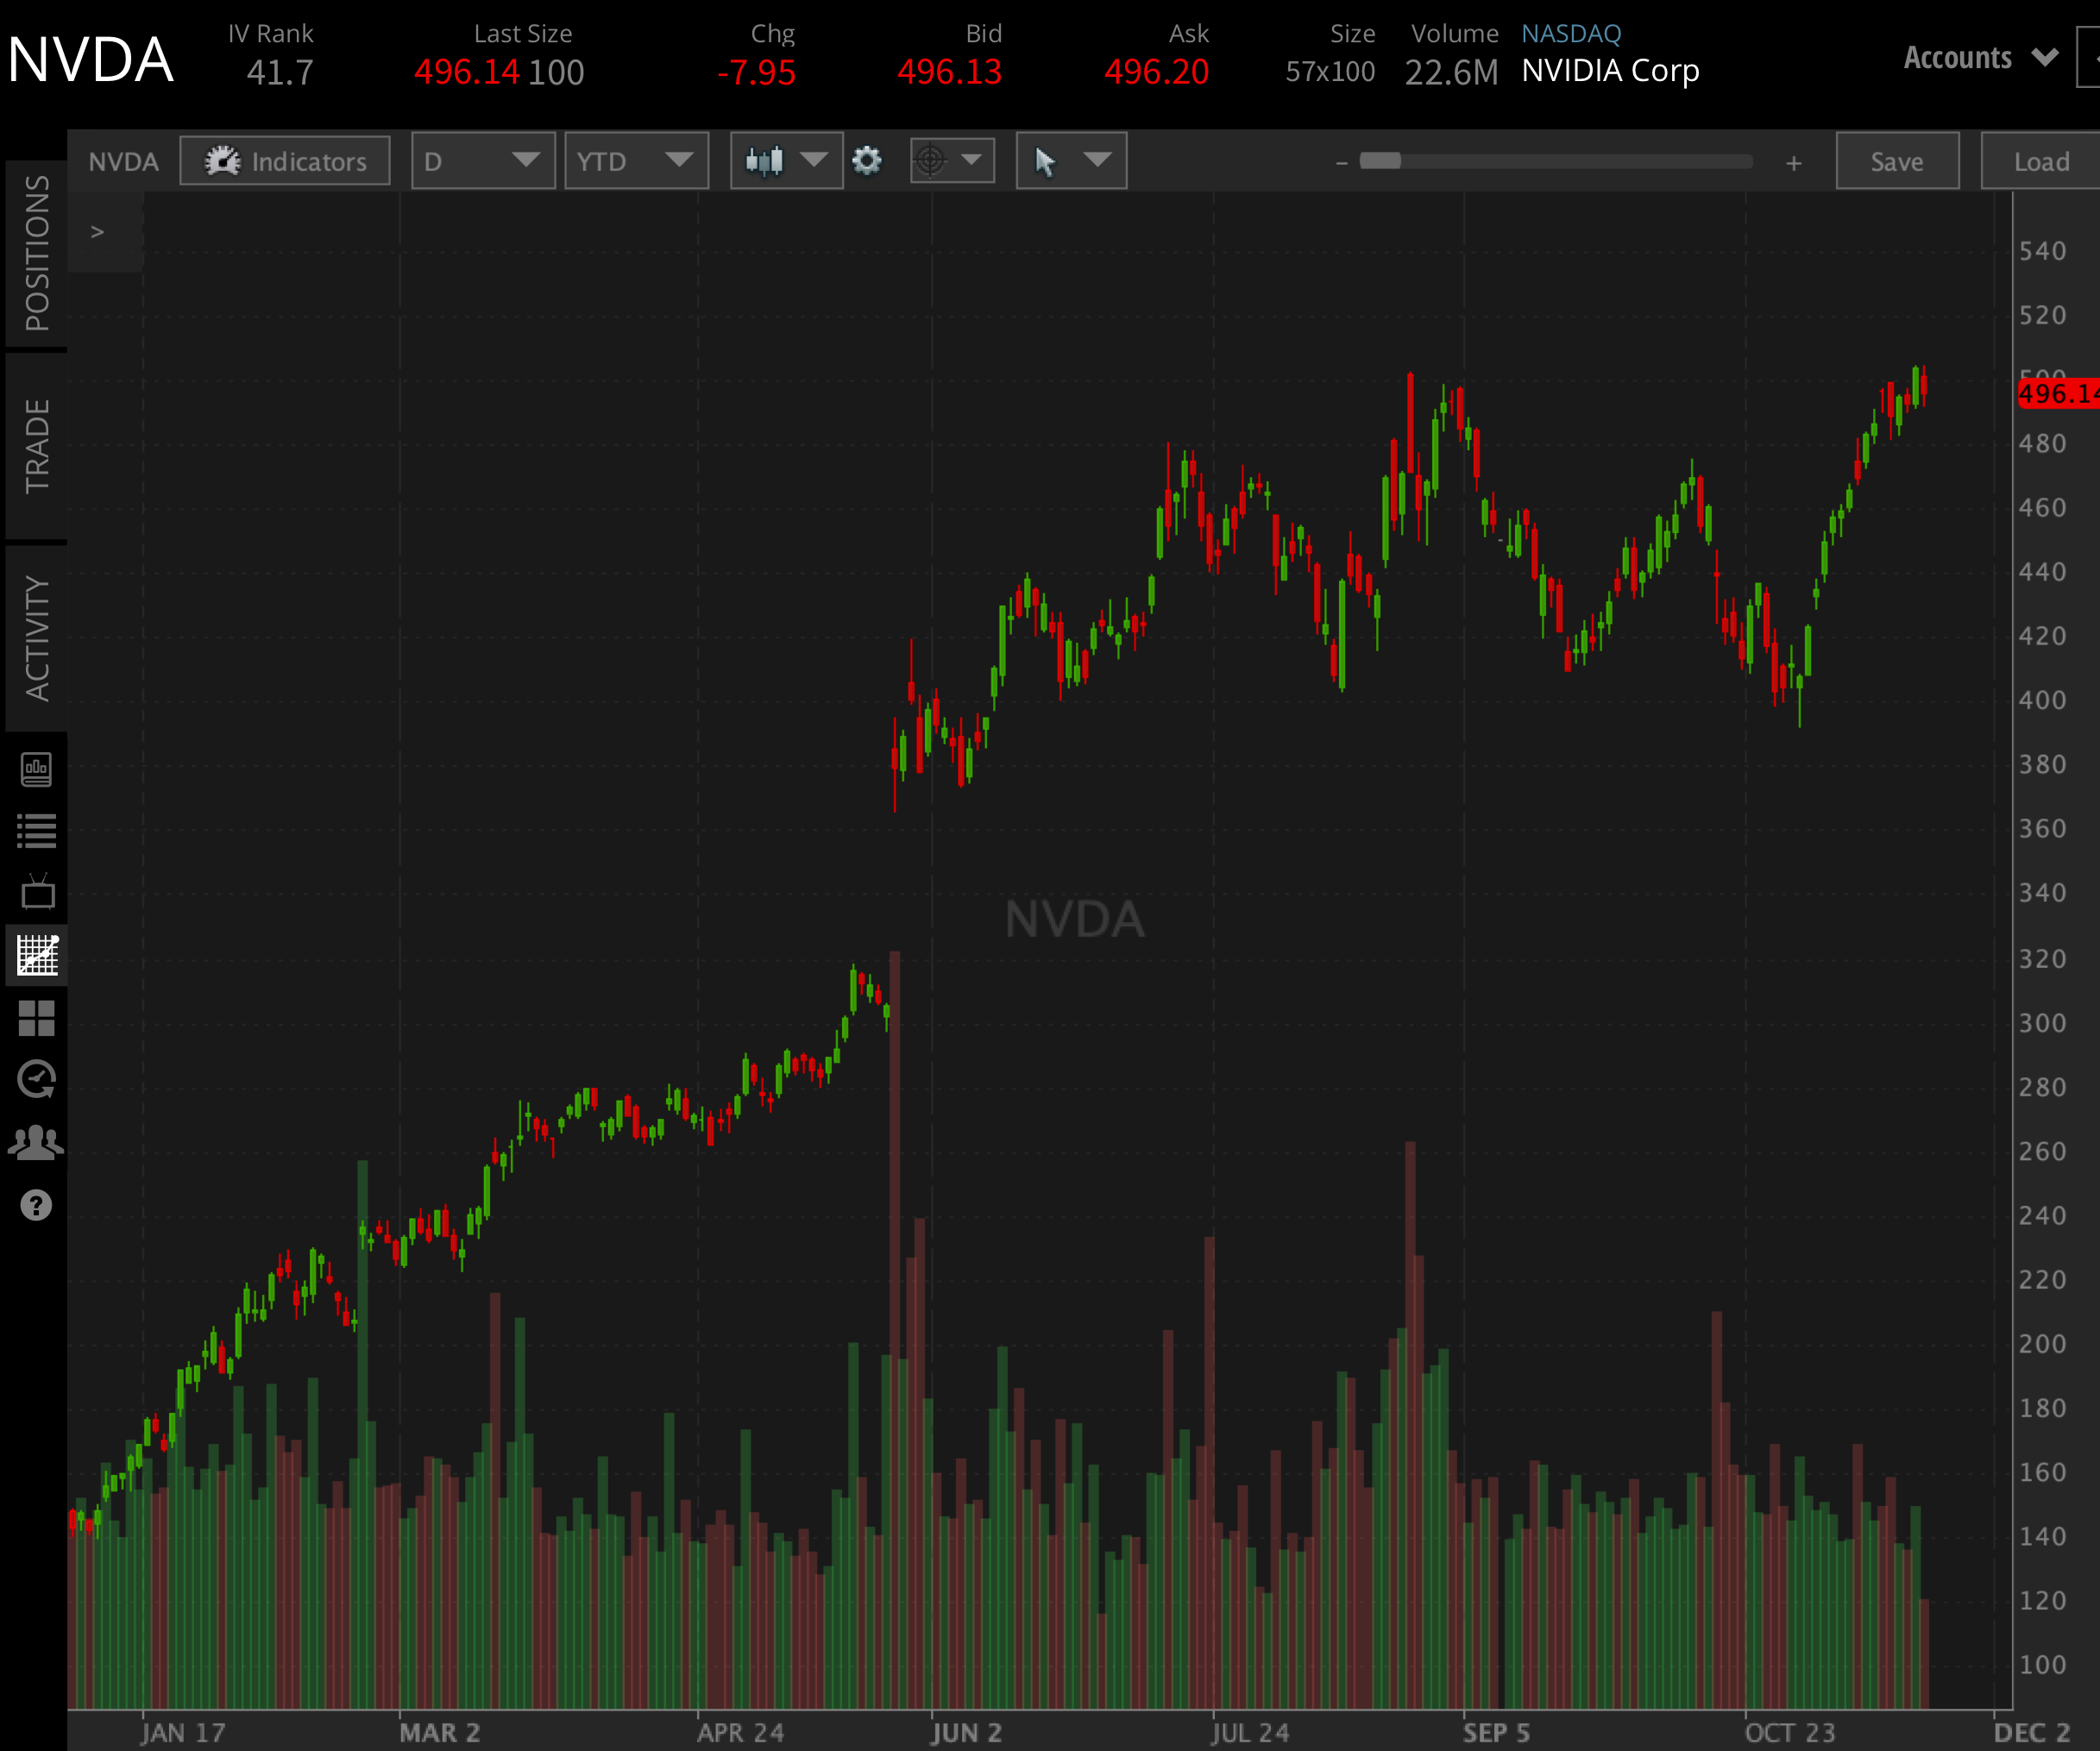2100x1751 pixels.
Task: Open the community people icon
Action: pos(36,1141)
